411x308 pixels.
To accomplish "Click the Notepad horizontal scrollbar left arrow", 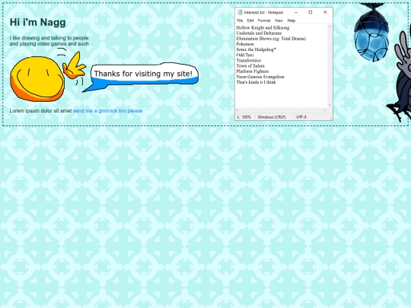I will [237, 110].
